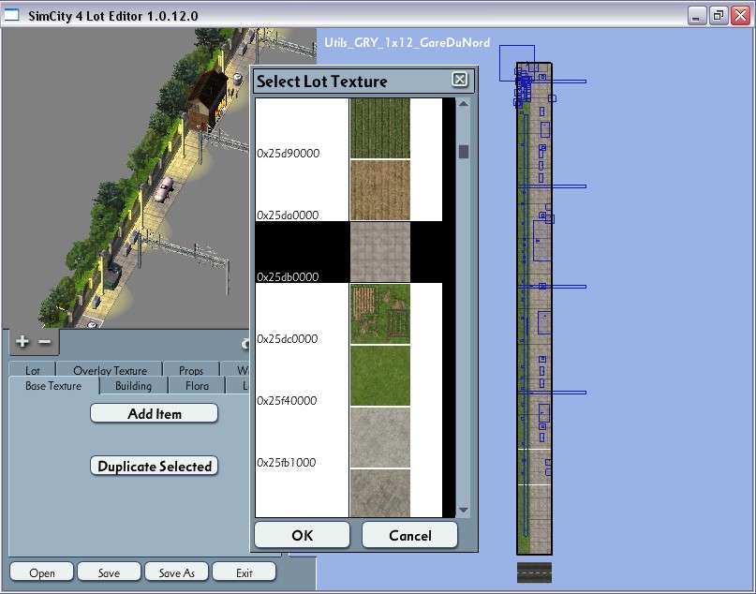The height and width of the screenshot is (594, 756).
Task: Switch to the Lot tab
Action: click(32, 370)
